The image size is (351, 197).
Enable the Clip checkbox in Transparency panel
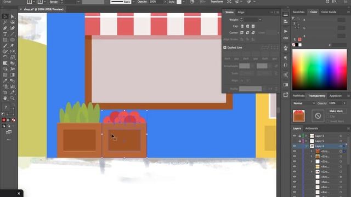coord(328,117)
